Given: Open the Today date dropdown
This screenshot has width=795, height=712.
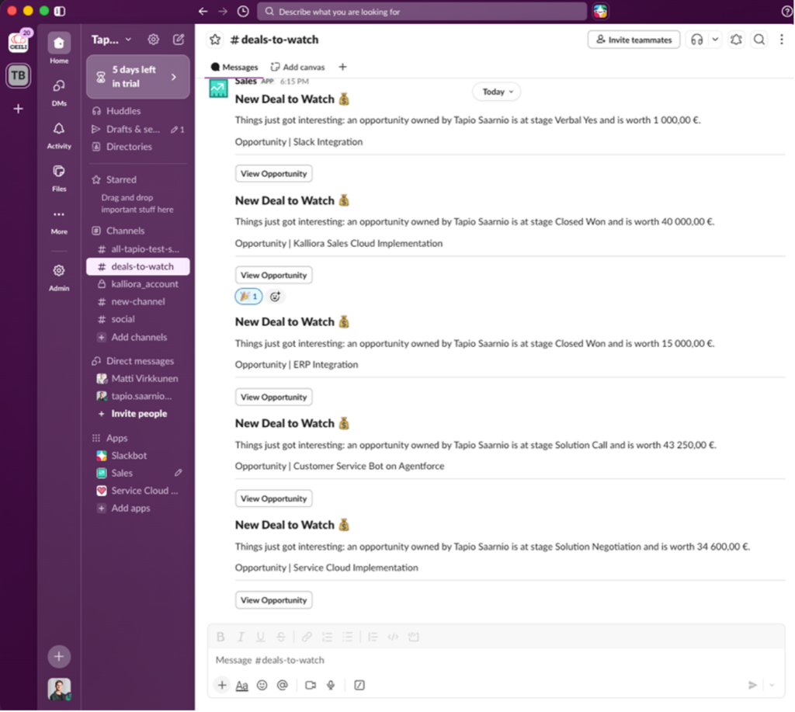Looking at the screenshot, I should pos(497,92).
